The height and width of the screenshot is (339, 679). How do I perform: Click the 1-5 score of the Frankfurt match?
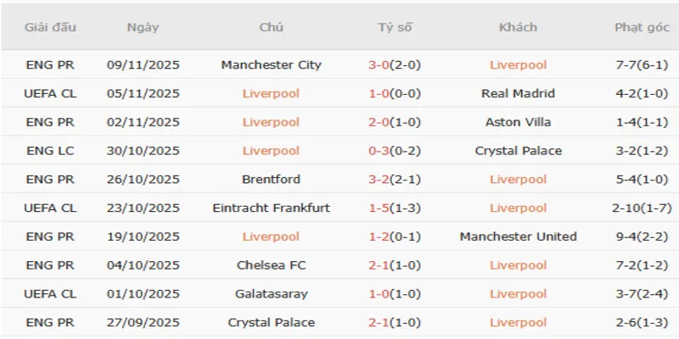380,208
